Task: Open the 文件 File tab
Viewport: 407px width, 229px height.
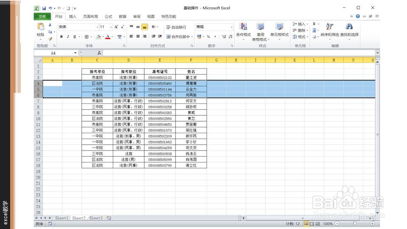Action: (x=42, y=17)
